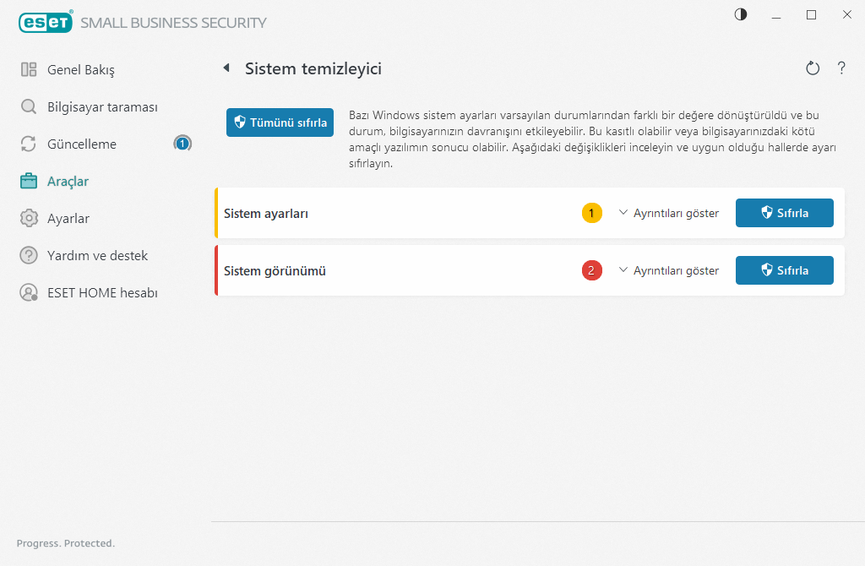Click the back arrow beside Sistem temizleyici
The height and width of the screenshot is (566, 865).
point(226,68)
